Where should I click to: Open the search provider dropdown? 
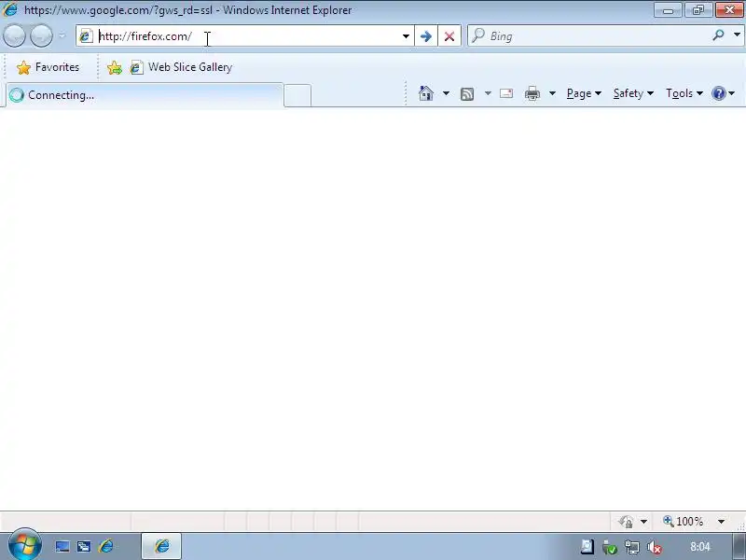[737, 35]
